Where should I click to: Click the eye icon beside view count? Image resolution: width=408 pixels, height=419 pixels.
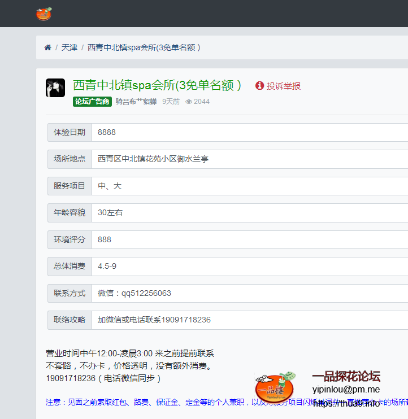point(189,102)
